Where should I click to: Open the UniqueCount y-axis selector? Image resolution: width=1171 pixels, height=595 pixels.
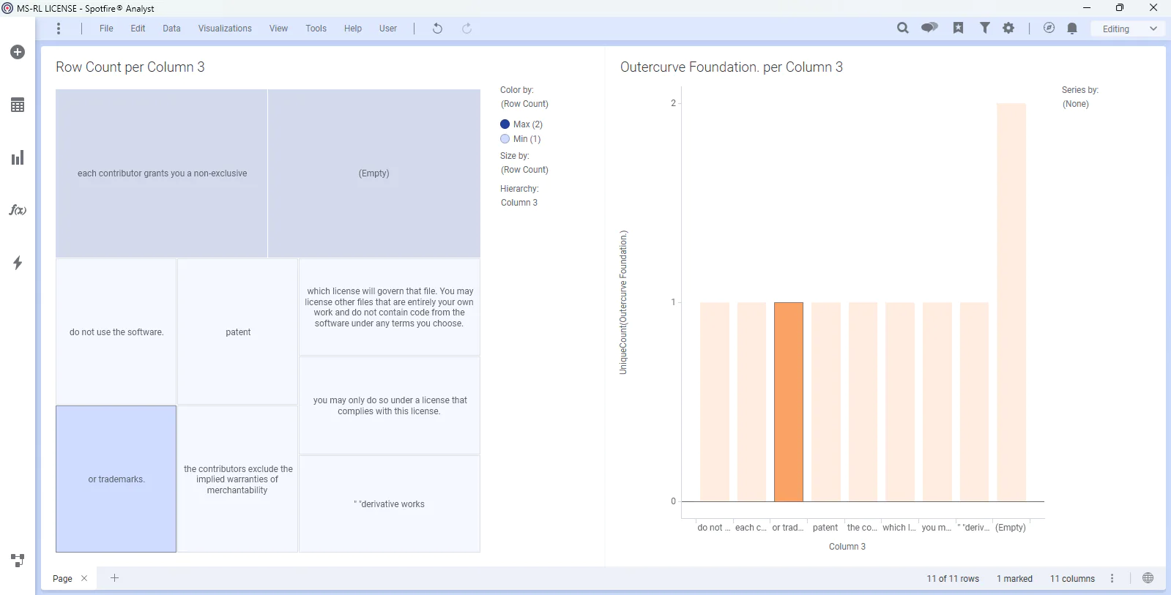[623, 302]
